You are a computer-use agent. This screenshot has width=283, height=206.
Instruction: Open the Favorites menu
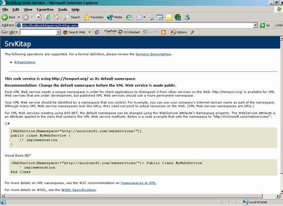click(45, 9)
